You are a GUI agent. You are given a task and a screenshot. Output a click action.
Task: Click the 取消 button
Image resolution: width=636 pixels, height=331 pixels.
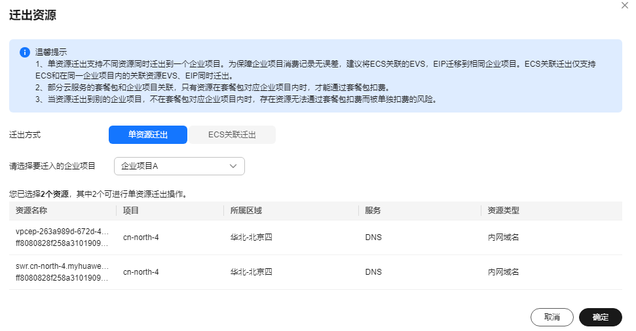point(552,317)
